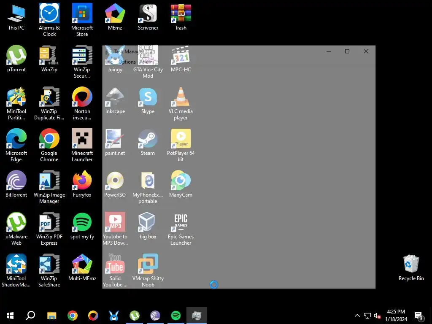The image size is (432, 324).
Task: Click the GTA Vice City Mod icon
Action: click(148, 62)
